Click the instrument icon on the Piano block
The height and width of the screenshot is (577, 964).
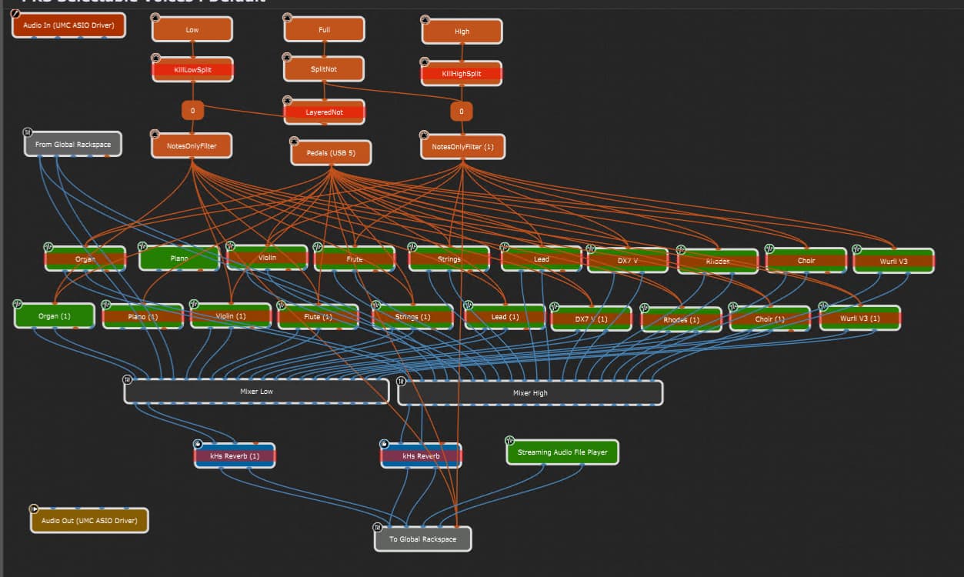point(142,246)
